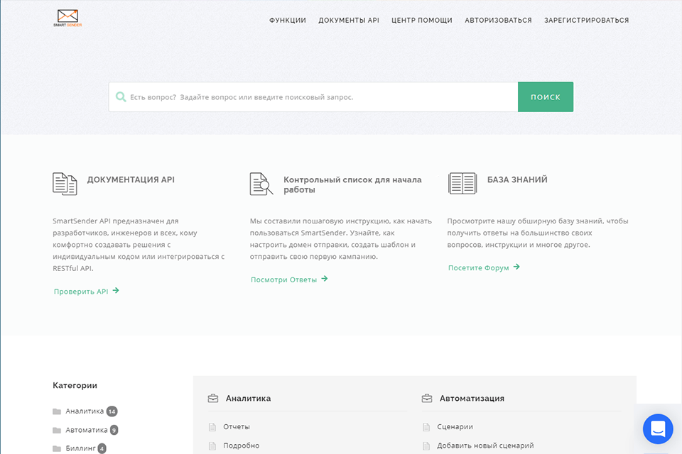Click the 9 badge next to Автоматика

tap(114, 430)
